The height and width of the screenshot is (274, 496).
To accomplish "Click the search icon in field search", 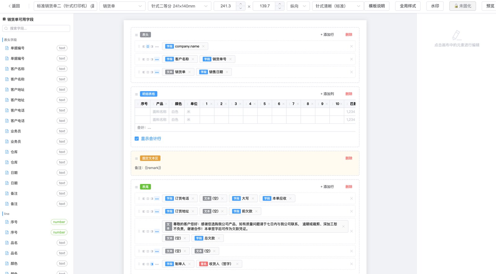I will click(6, 29).
